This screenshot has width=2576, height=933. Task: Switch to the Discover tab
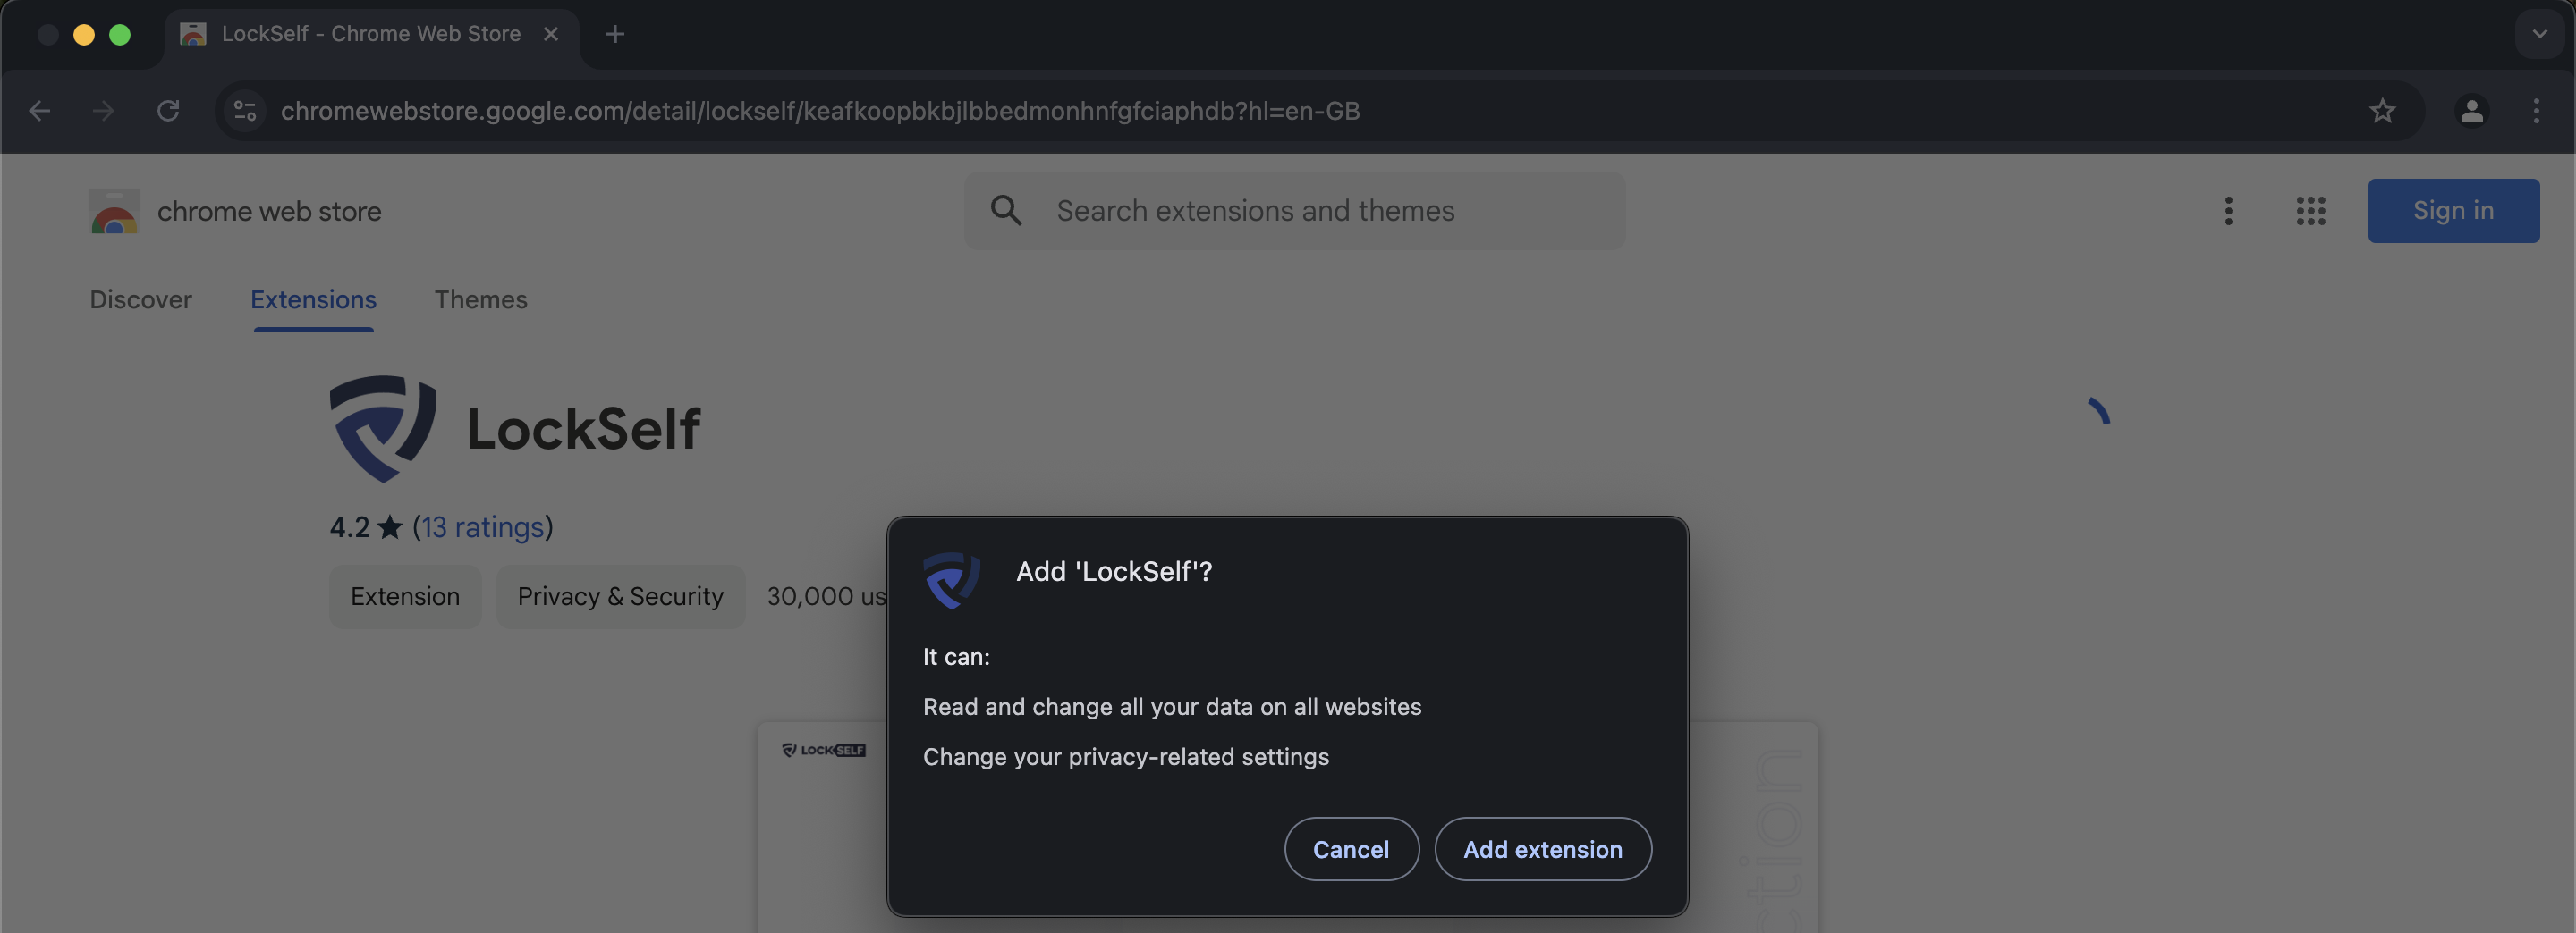pyautogui.click(x=141, y=299)
